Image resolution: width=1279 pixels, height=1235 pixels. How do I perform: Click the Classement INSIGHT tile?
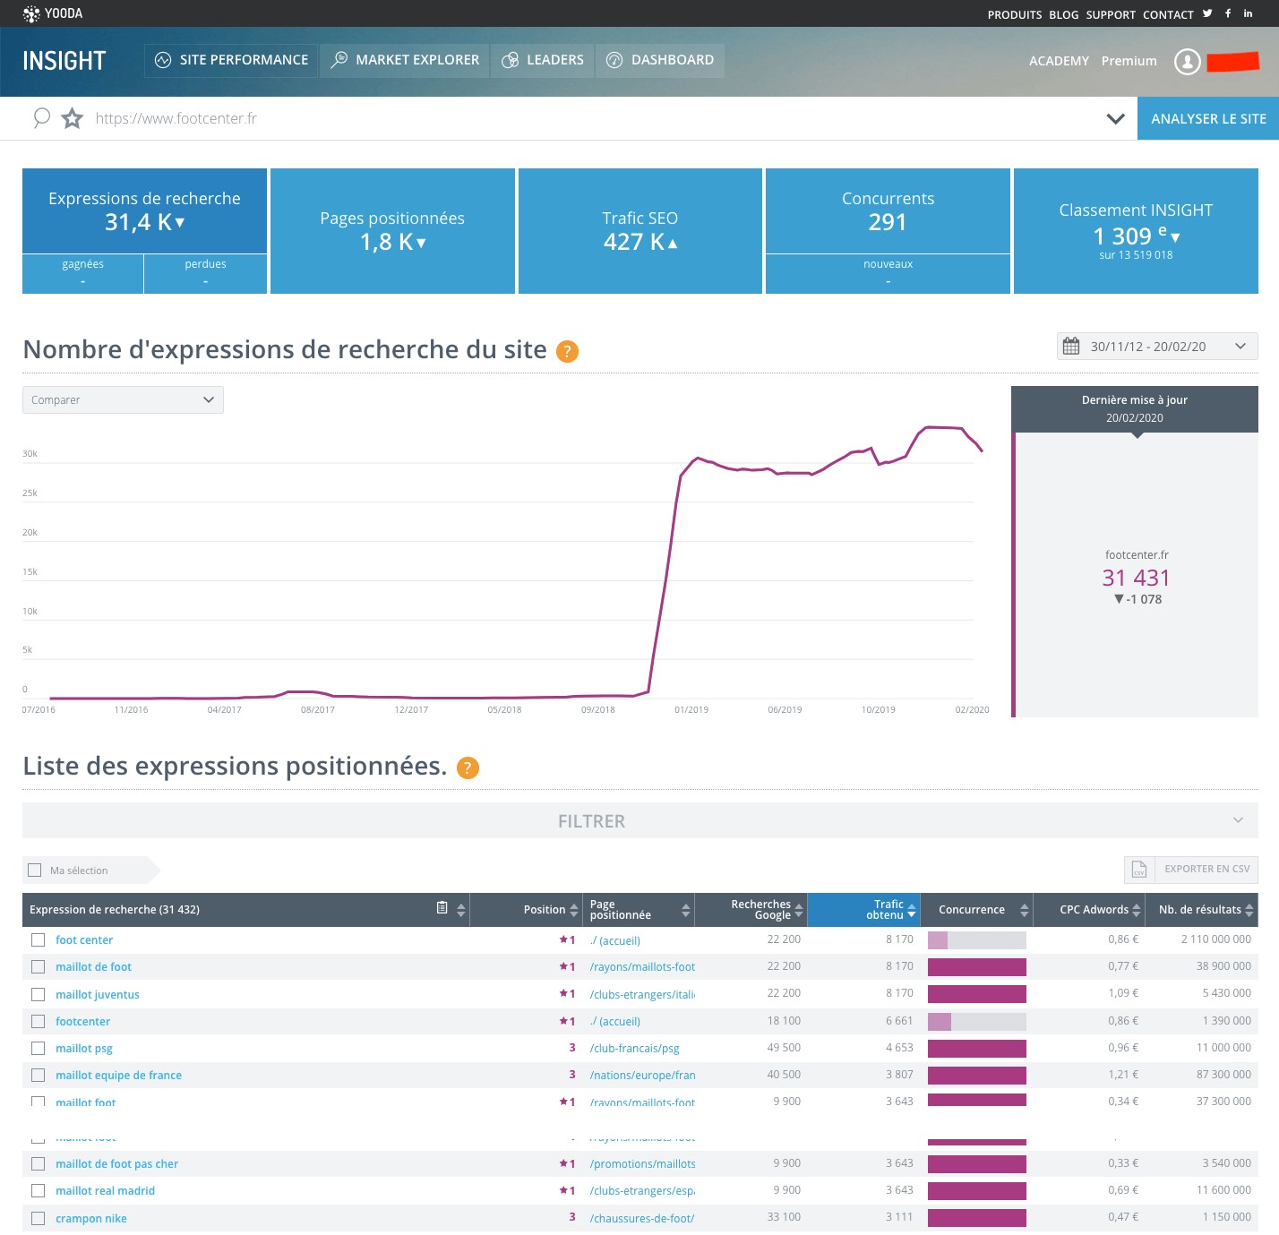pos(1136,231)
